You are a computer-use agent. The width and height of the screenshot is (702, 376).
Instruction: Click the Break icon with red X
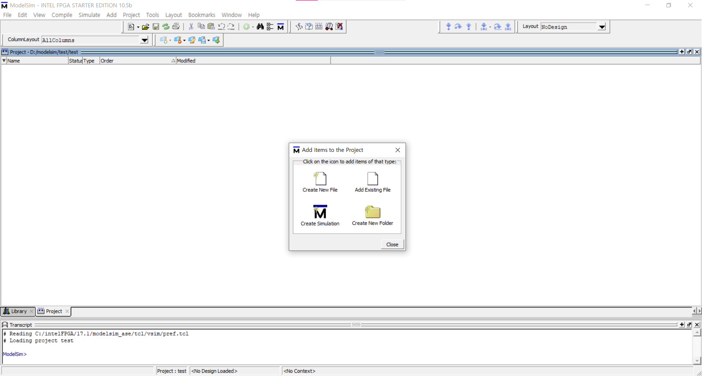(339, 26)
